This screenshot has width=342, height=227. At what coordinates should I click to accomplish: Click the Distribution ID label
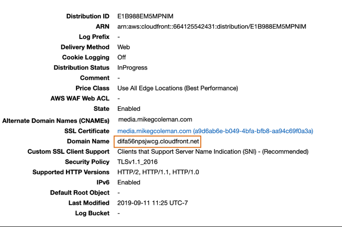click(x=87, y=16)
